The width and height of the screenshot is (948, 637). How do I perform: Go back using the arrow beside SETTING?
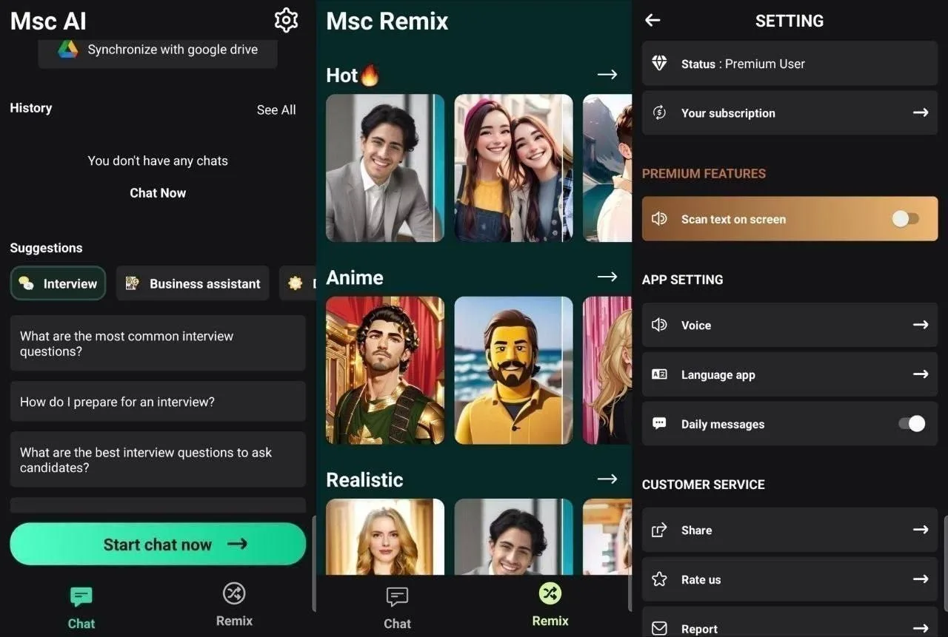652,21
